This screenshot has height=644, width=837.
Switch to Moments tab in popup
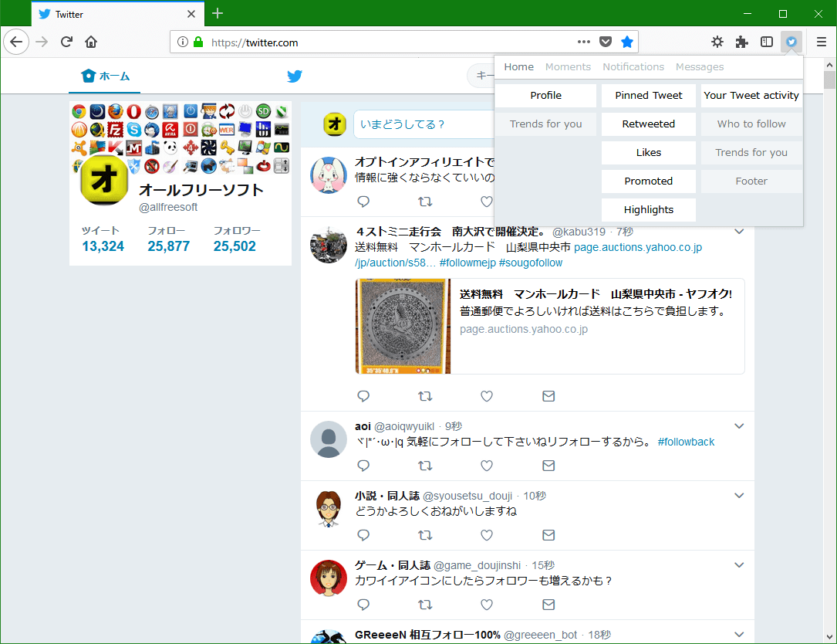[x=568, y=67]
